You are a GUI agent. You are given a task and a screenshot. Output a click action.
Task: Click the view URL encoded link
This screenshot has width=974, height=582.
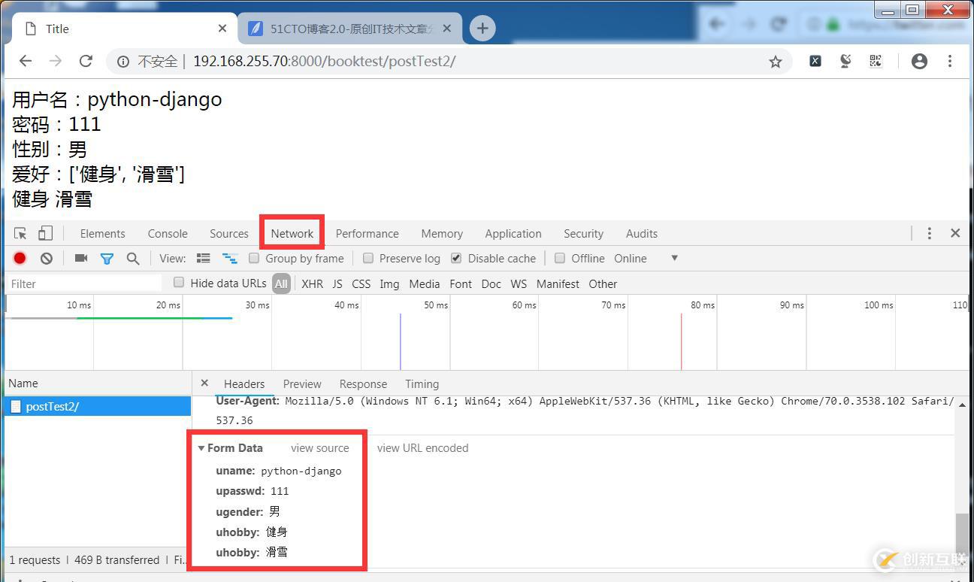pos(422,448)
